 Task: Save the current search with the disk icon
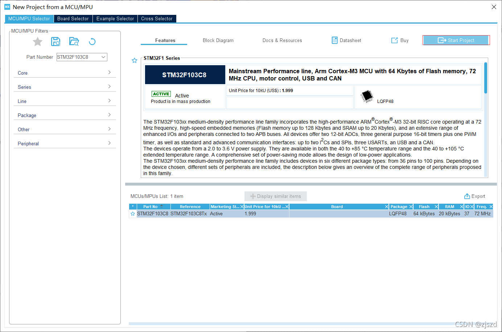55,41
